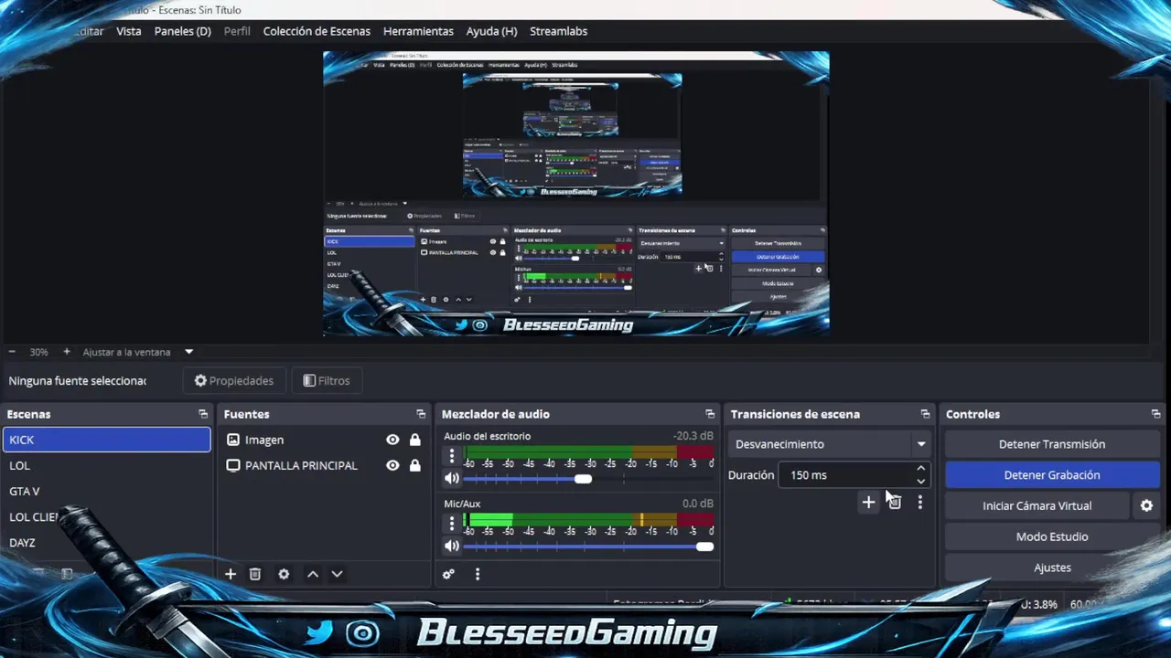Viewport: 1171px width, 658px height.
Task: Select the LOL scene
Action: pos(107,465)
